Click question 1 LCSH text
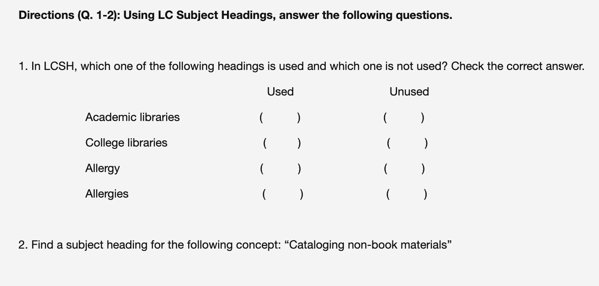This screenshot has width=599, height=286. pyautogui.click(x=301, y=66)
